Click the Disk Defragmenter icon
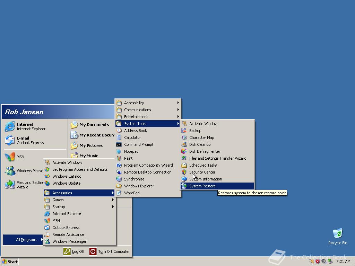Image resolution: width=355 pixels, height=266 pixels. (184, 151)
